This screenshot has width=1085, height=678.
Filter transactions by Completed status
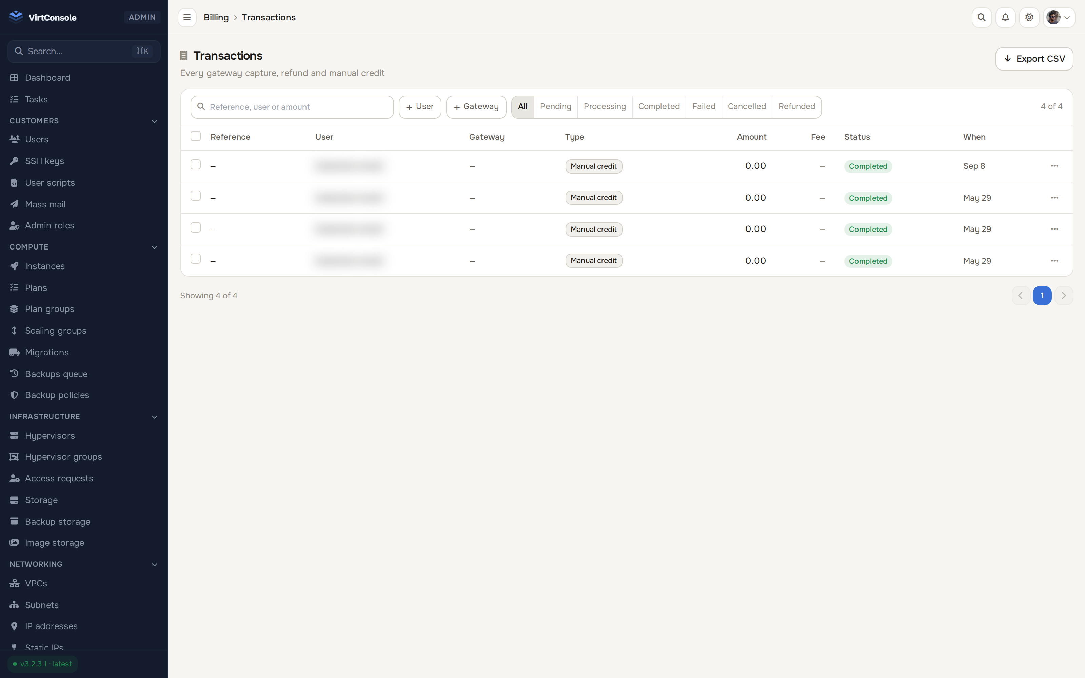tap(658, 107)
